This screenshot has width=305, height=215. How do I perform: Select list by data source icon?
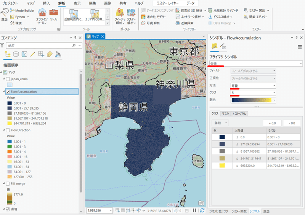tap(16, 54)
